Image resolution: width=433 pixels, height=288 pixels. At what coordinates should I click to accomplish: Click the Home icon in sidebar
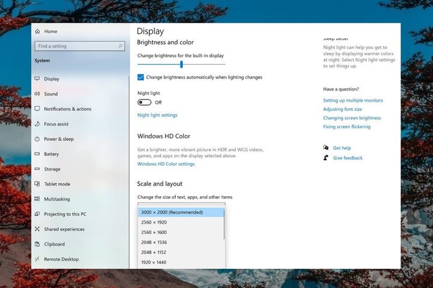pos(37,31)
